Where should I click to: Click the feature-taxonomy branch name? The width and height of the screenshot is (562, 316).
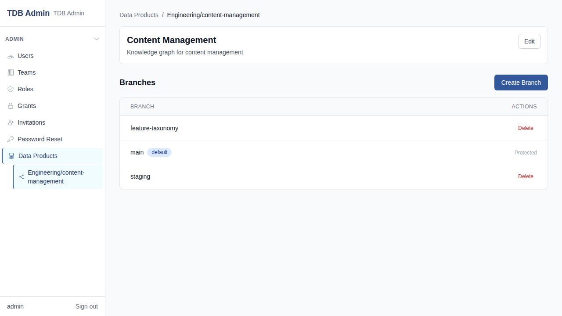pos(154,128)
